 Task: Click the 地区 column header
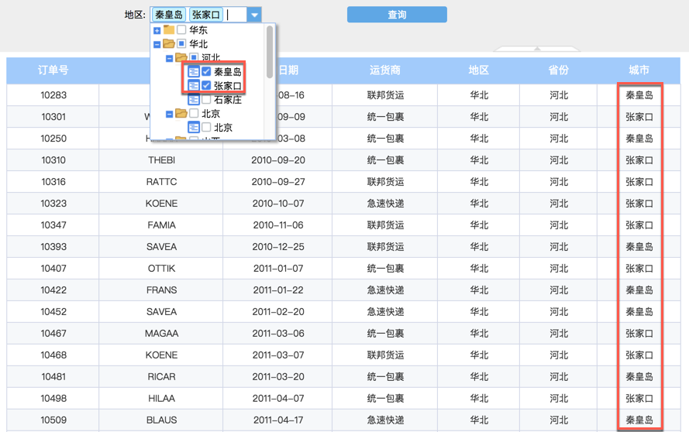(x=478, y=70)
